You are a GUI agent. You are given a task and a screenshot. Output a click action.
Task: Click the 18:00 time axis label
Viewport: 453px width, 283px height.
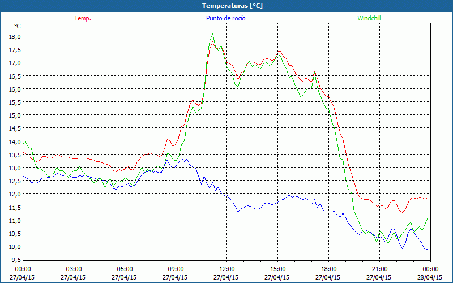(328, 269)
